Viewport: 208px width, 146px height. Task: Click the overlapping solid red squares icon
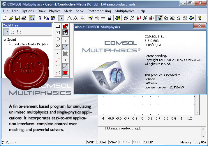click(x=65, y=26)
